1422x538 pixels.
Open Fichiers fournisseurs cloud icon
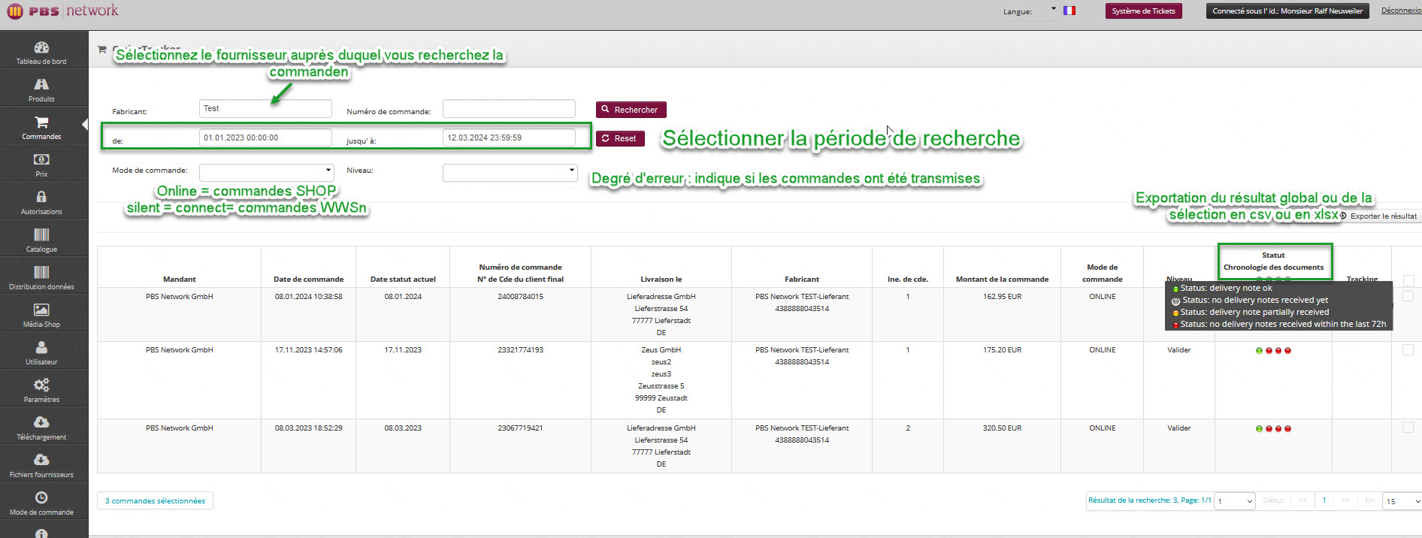(41, 460)
